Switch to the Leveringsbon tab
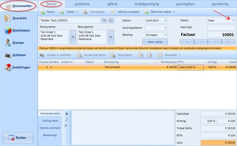 click(x=185, y=4)
